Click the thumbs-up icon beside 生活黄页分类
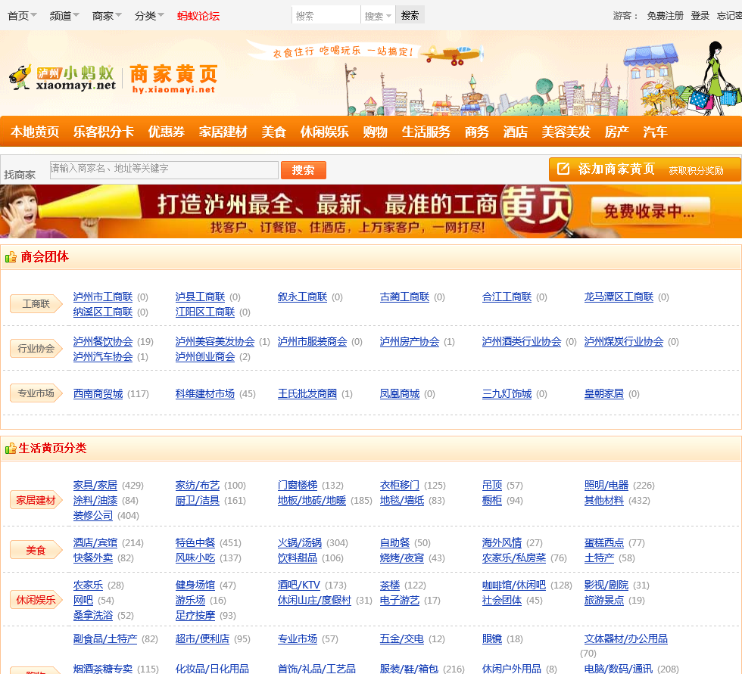The image size is (742, 674). [x=11, y=449]
